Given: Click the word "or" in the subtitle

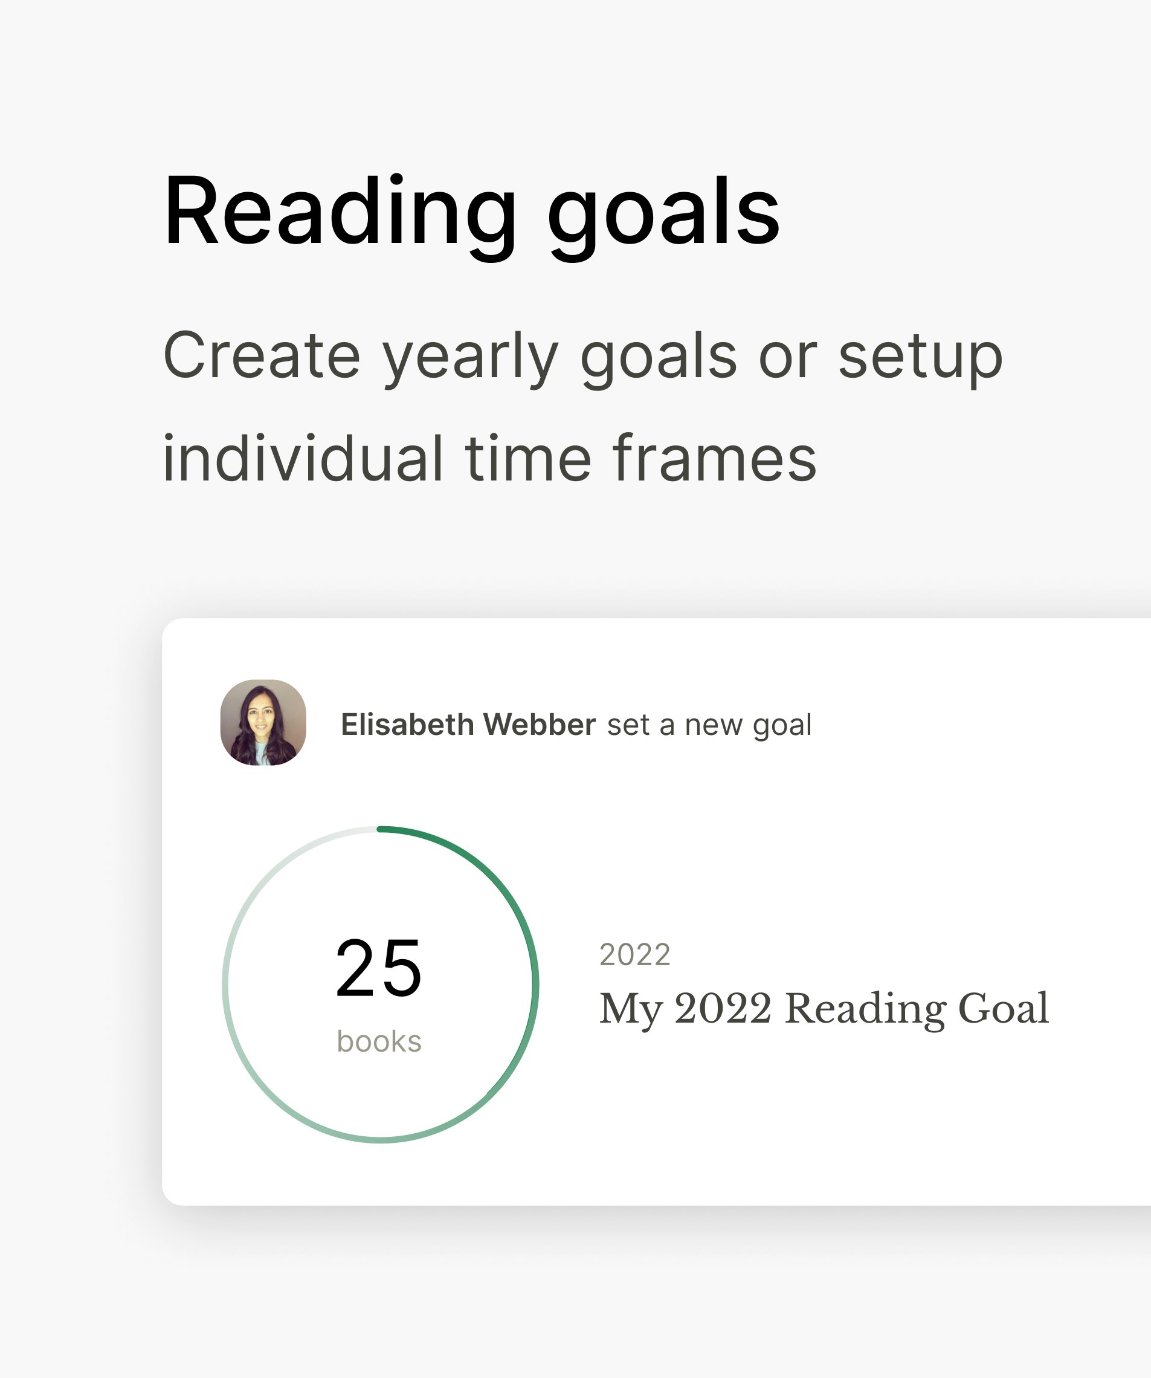Looking at the screenshot, I should coord(788,357).
